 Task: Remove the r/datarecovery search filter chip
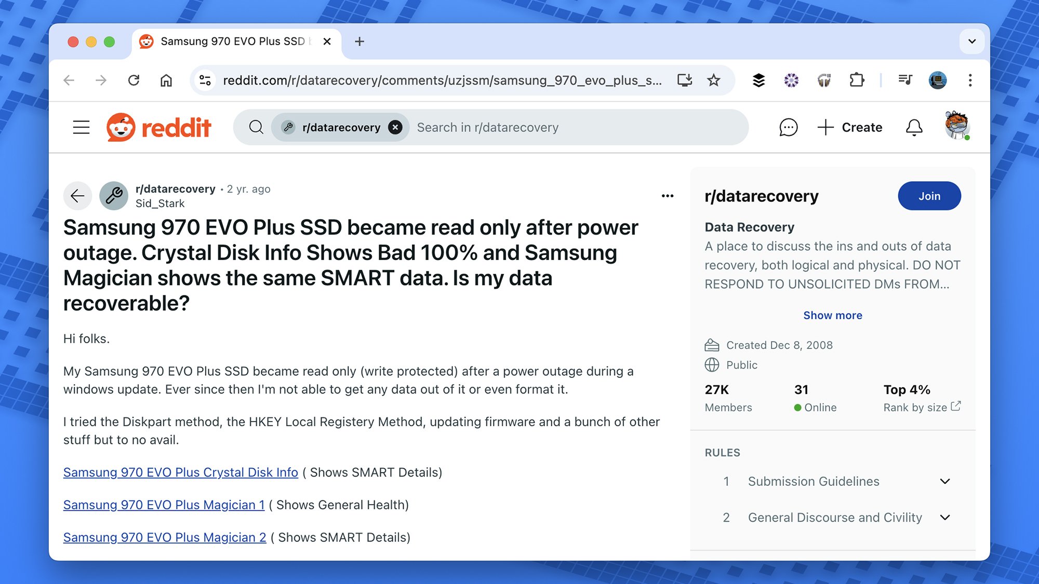click(395, 127)
